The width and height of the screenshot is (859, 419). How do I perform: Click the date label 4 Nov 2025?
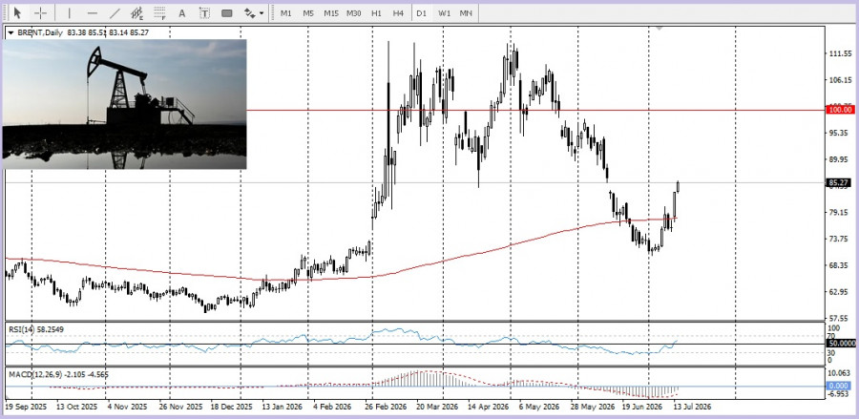tap(127, 407)
